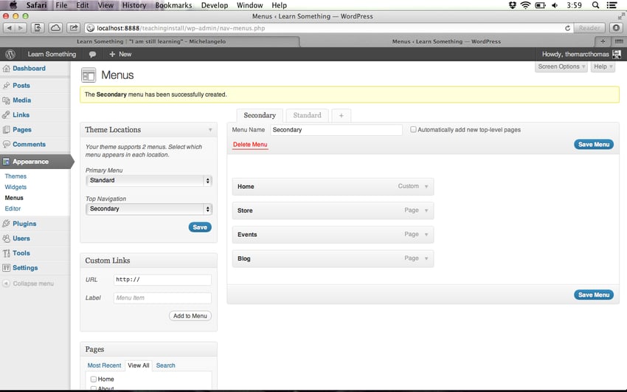Click Safari back arrow button
This screenshot has width=627, height=392.
click(x=9, y=28)
